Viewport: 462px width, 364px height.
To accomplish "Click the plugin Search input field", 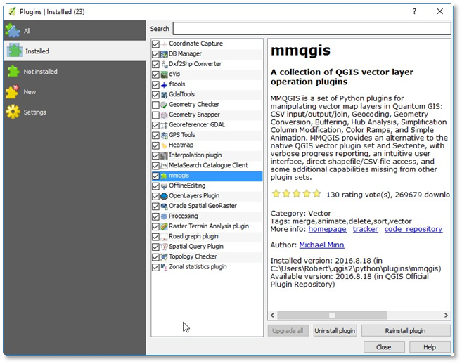I will pos(312,29).
